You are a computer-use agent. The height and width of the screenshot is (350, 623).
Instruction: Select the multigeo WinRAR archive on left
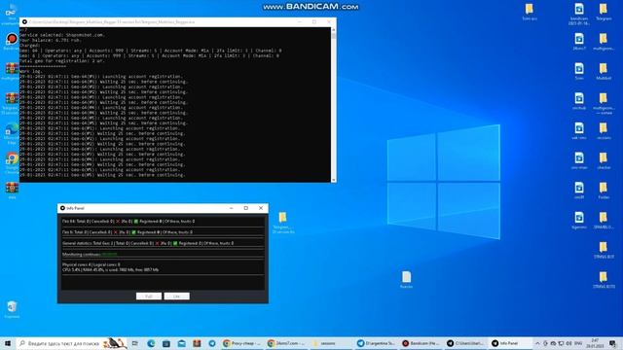pos(11,71)
